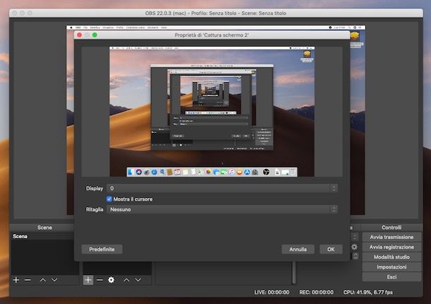
Task: Move source down with arrow icon
Action: tap(138, 280)
